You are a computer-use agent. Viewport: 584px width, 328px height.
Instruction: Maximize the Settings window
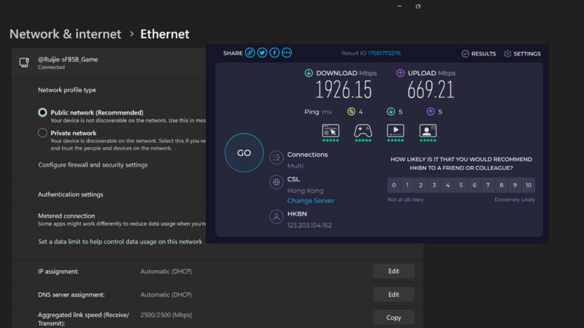pyautogui.click(x=418, y=6)
